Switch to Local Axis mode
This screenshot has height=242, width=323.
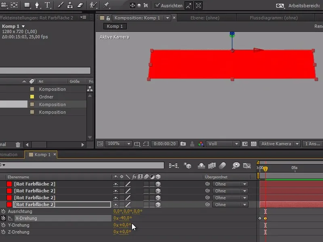[x=132, y=6]
